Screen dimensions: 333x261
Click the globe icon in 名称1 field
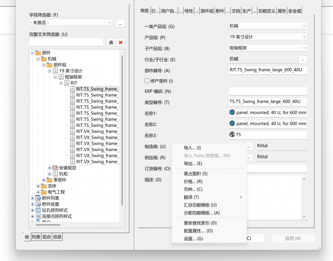232,112
